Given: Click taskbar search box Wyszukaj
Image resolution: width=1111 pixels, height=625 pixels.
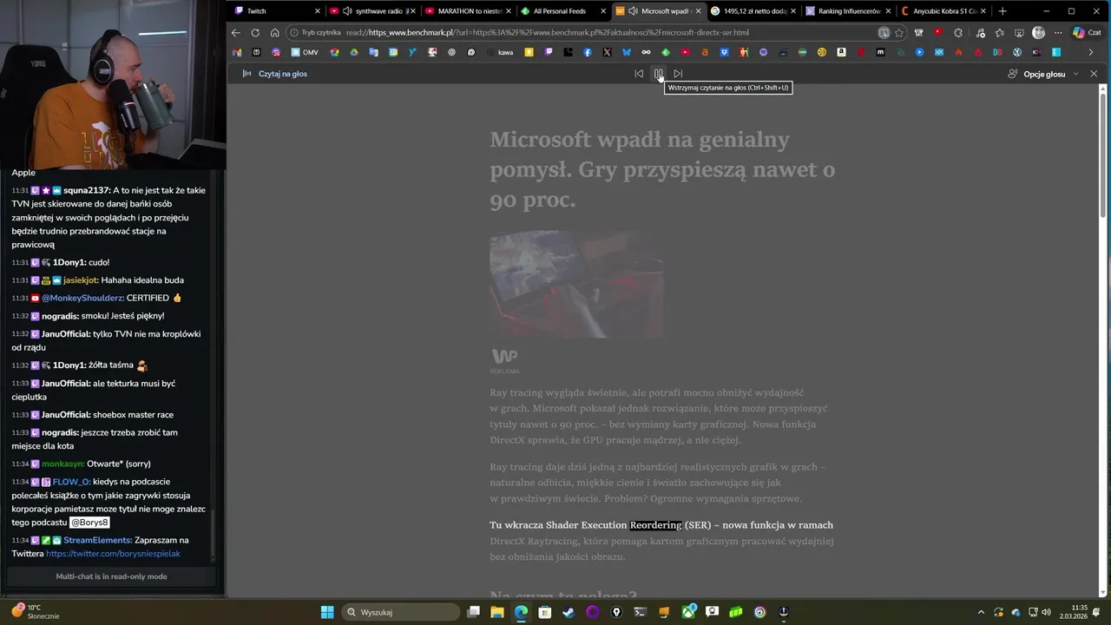Looking at the screenshot, I should (x=400, y=612).
